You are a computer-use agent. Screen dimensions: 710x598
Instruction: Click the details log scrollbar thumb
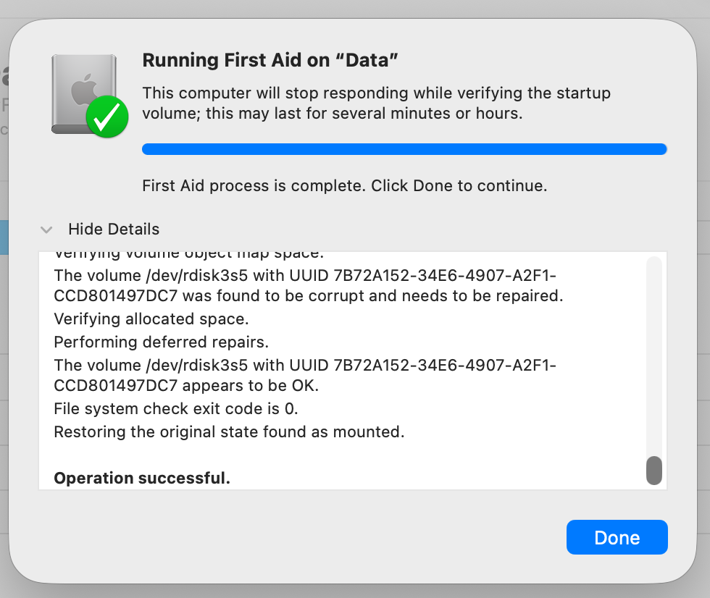coord(653,471)
